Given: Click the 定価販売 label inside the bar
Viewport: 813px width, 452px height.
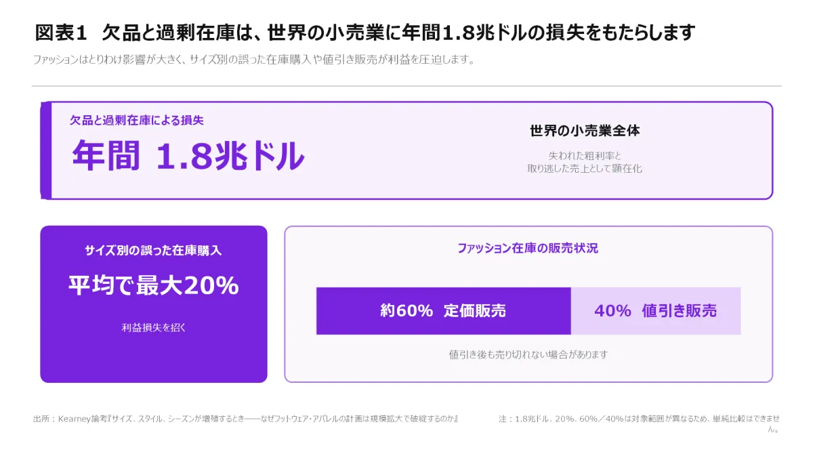Looking at the screenshot, I should [475, 311].
